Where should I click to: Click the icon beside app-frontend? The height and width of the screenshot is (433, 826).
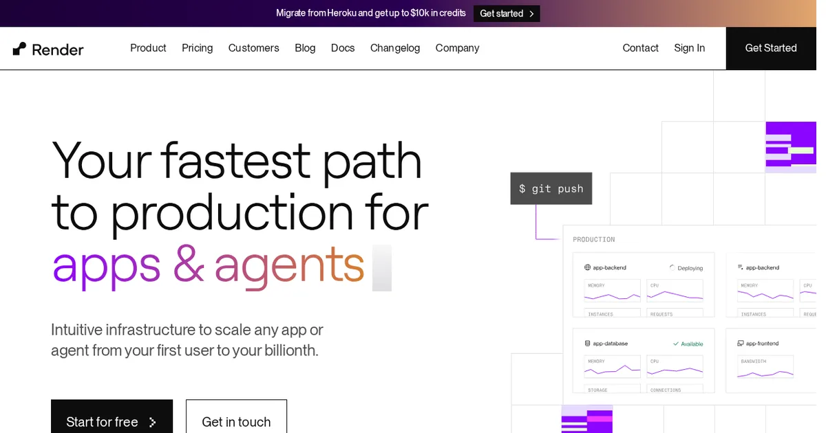pos(741,343)
